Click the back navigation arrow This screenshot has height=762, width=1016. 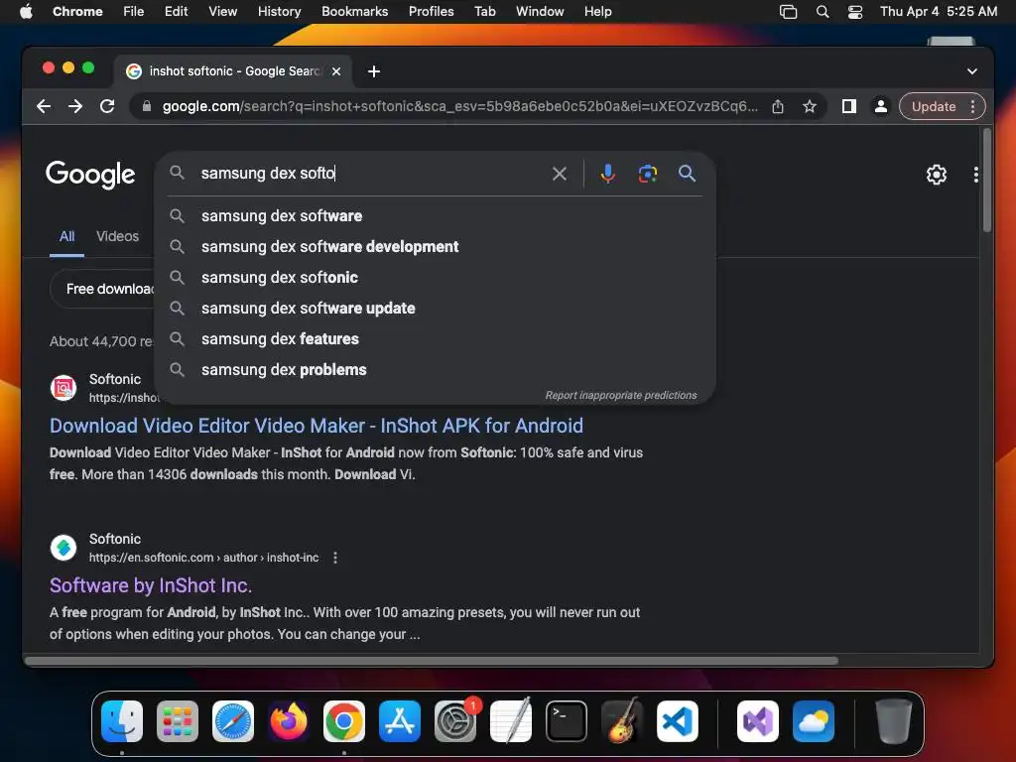[44, 106]
